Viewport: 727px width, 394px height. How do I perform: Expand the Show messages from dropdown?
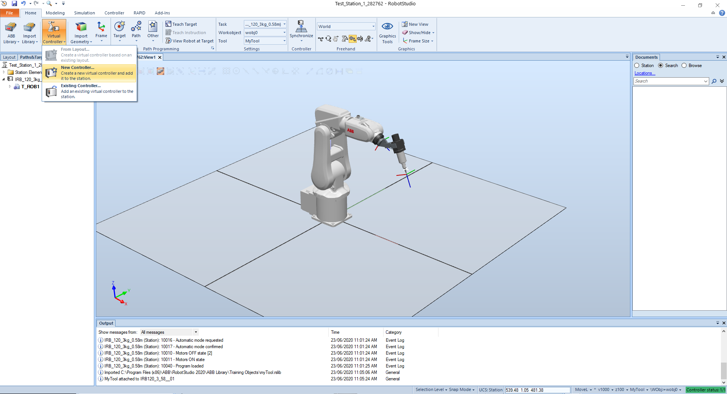tap(196, 332)
